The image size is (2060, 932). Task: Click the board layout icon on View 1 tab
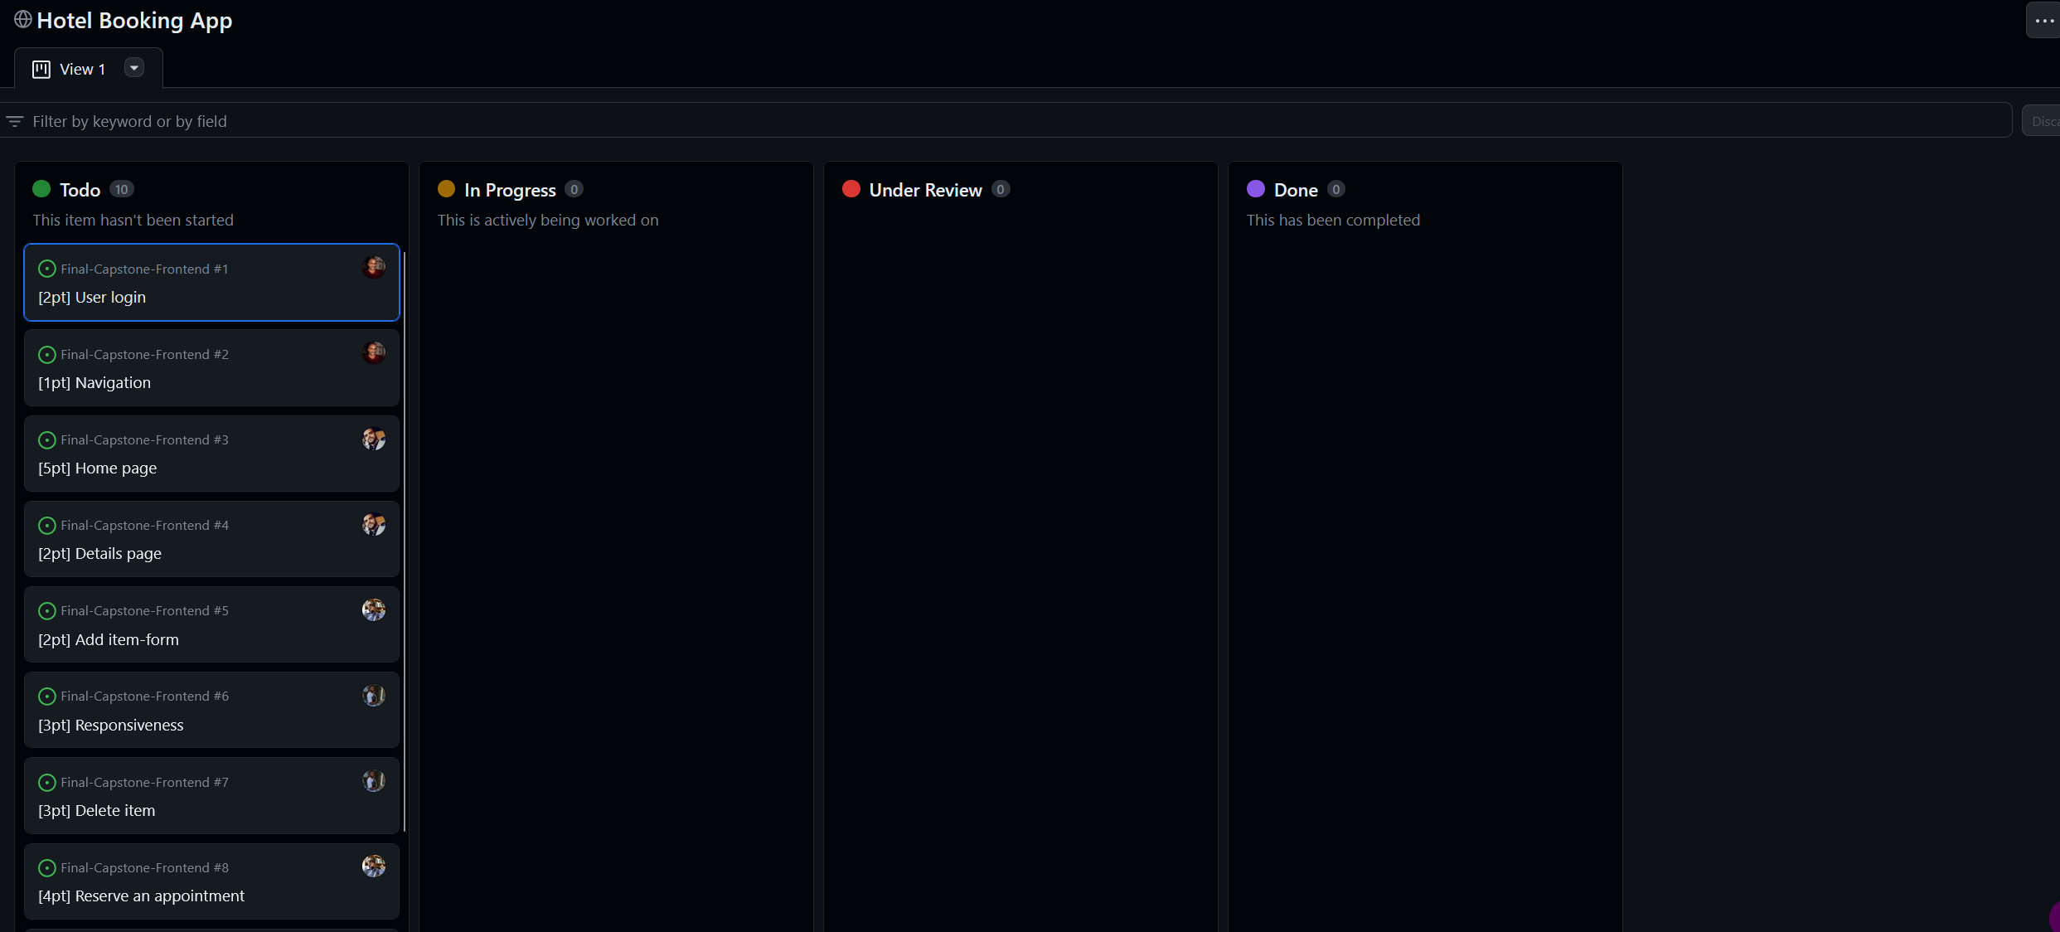tap(41, 69)
